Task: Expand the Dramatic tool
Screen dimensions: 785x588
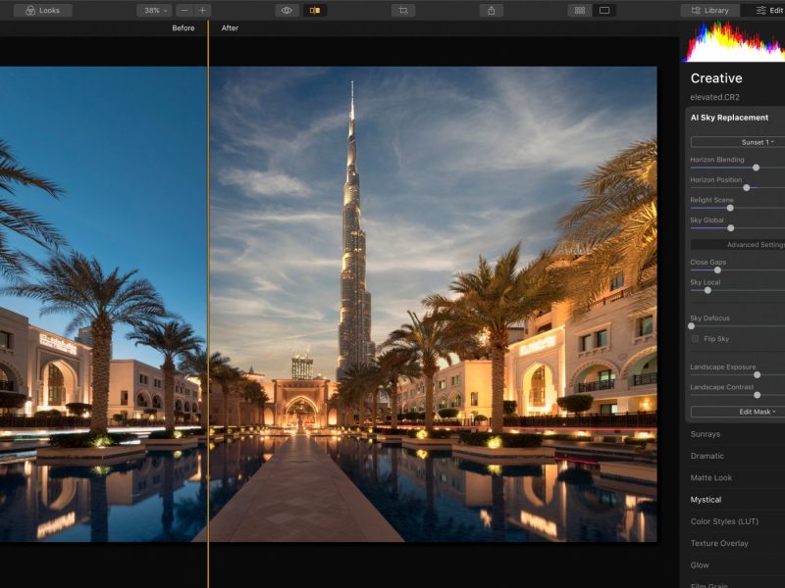Action: coord(706,456)
